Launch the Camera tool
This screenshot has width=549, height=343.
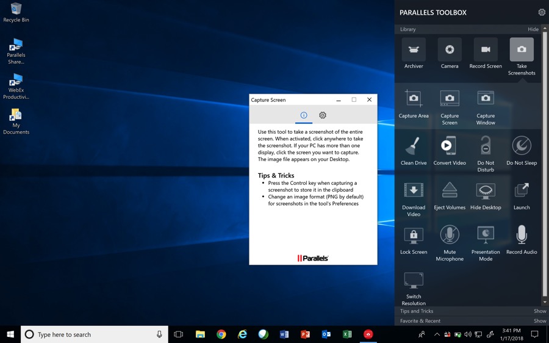450,54
